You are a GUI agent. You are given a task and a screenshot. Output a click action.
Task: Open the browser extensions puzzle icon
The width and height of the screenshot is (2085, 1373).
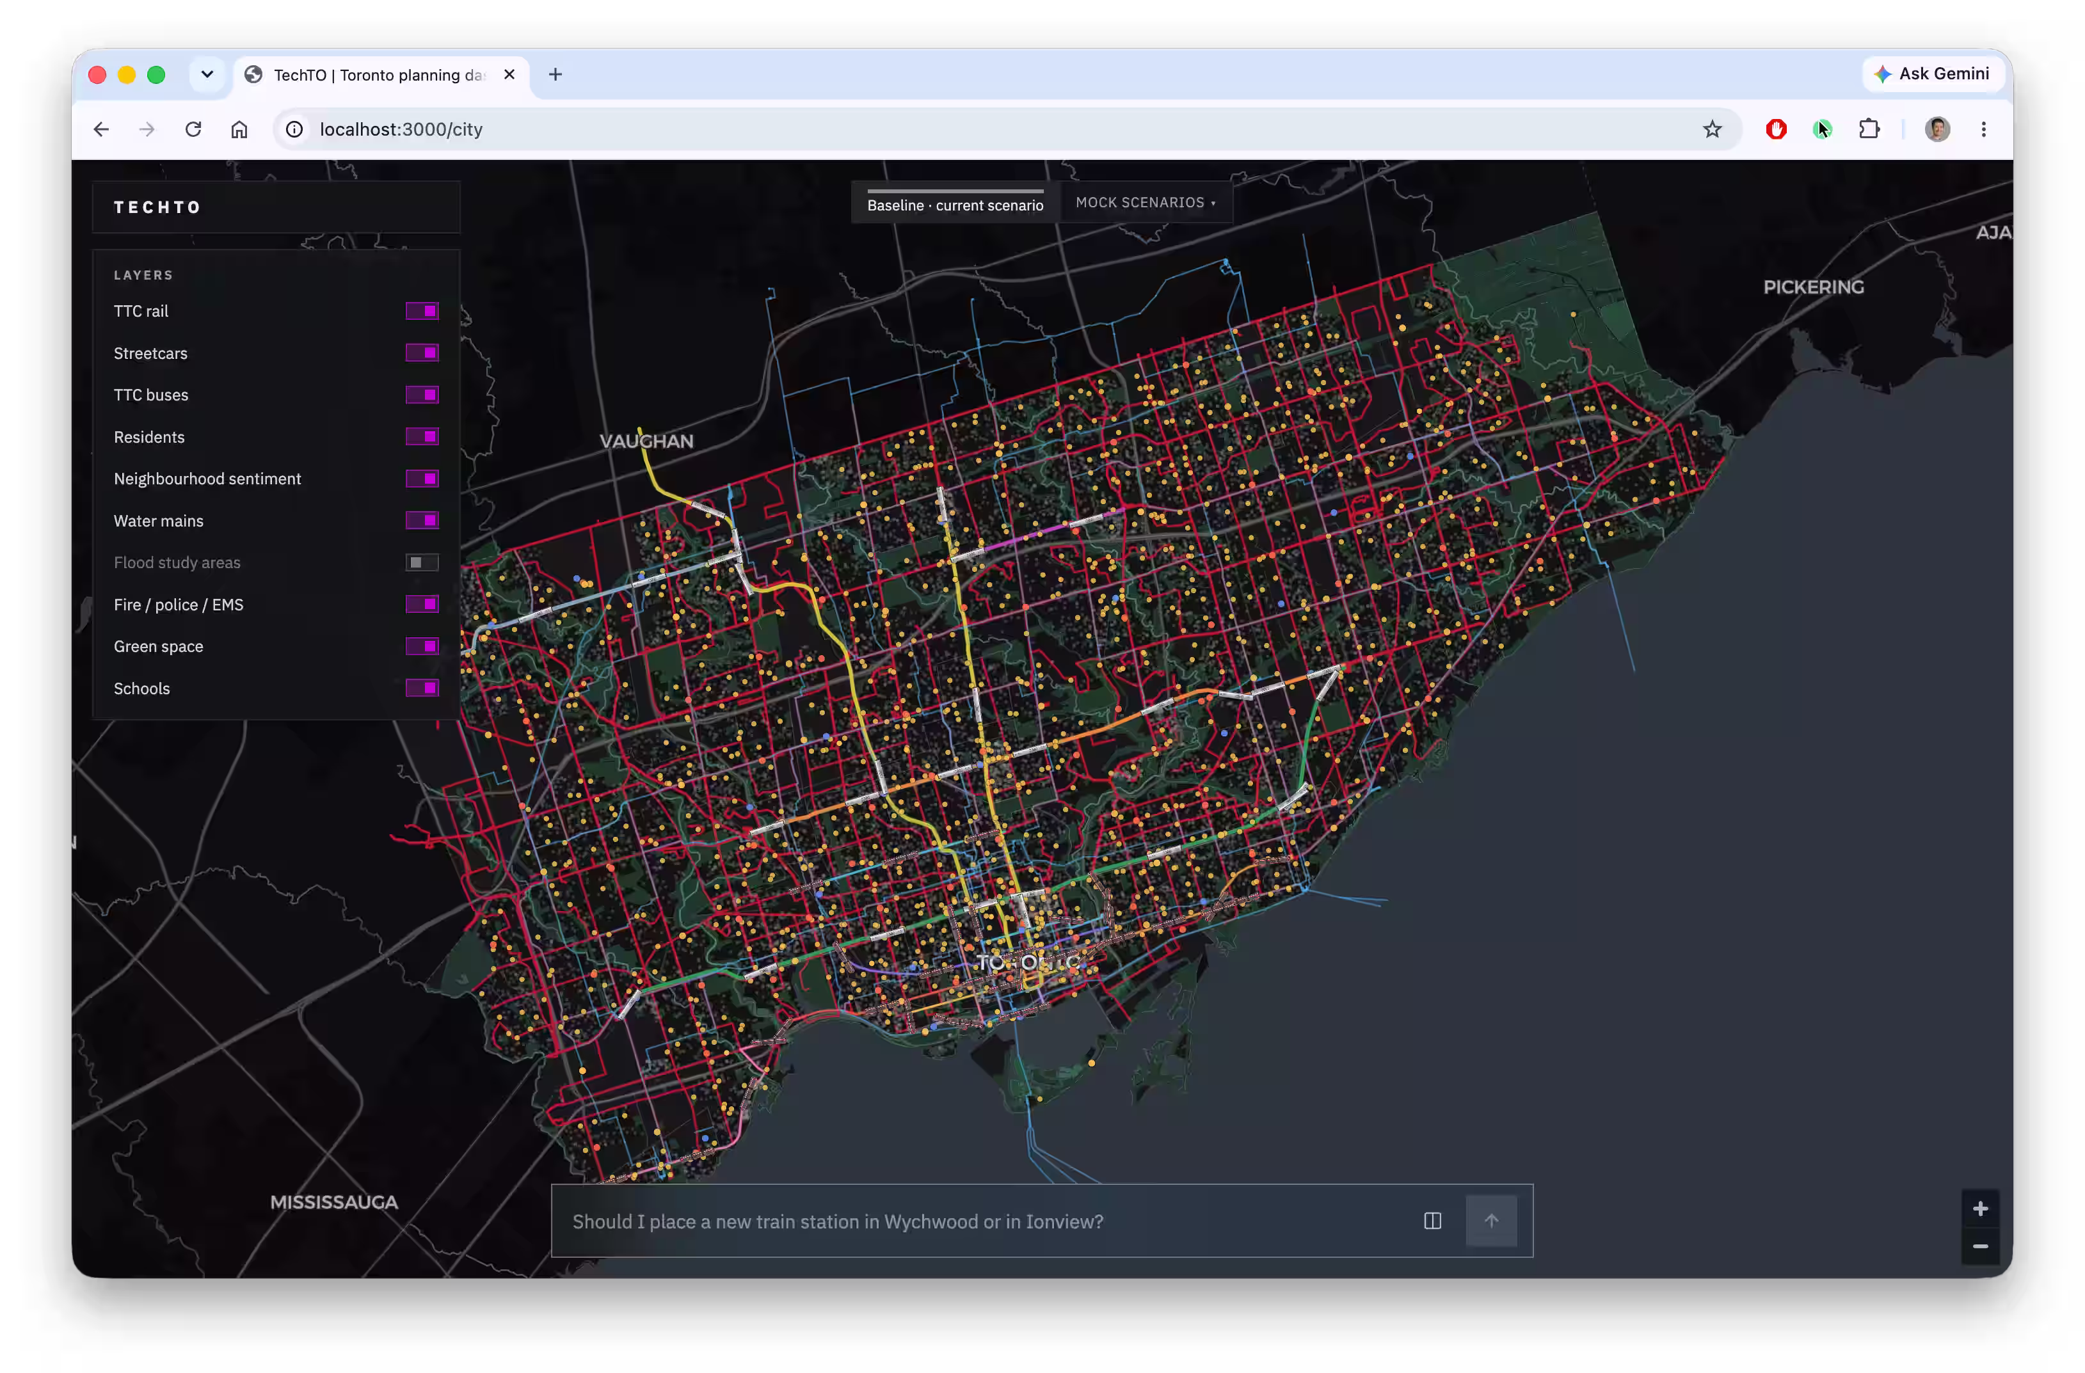(1869, 130)
